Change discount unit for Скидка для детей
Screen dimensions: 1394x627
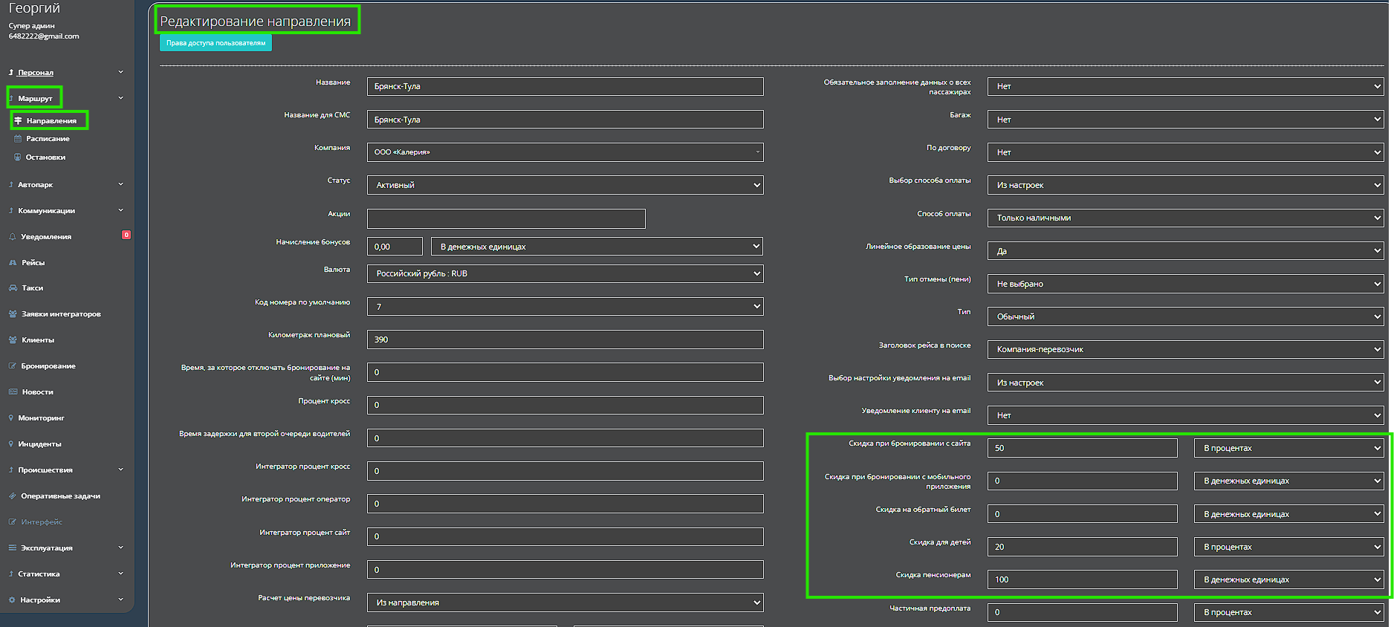1289,547
